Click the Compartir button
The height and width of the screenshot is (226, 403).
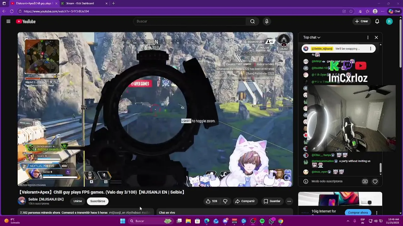pos(245,201)
